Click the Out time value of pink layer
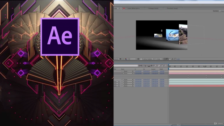 [146, 73]
